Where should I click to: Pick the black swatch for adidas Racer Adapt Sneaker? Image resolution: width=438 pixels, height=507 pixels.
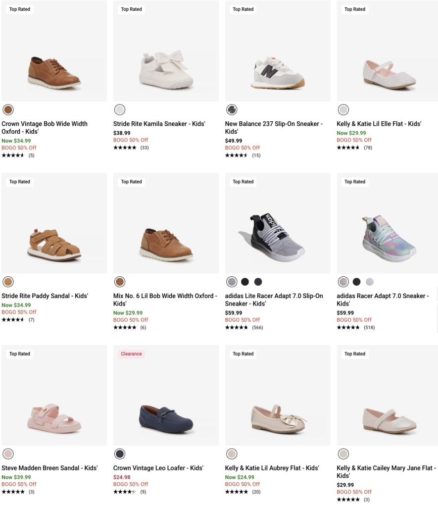(x=356, y=282)
